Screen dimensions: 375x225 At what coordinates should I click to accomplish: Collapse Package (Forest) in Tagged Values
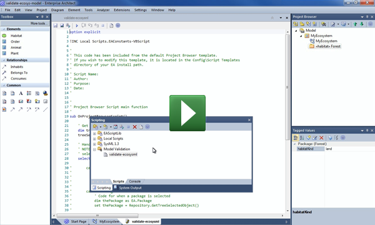pos(294,144)
